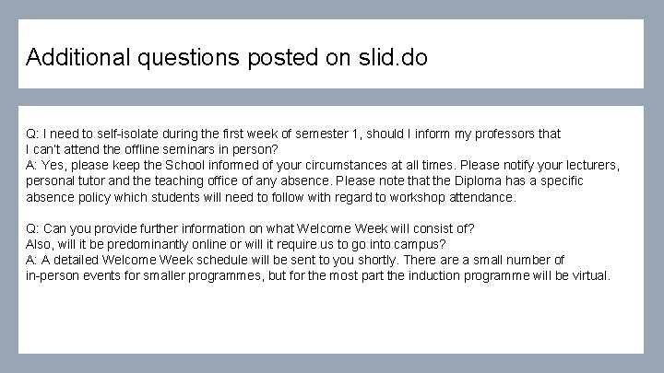This screenshot has height=373, width=664.
Task: Click the slide title 'Additional questions posted on slid.do'
Action: pos(227,58)
